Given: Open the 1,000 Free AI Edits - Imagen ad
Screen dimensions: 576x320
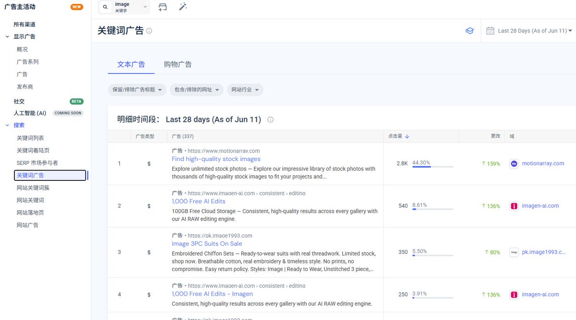Looking at the screenshot, I should 212,294.
